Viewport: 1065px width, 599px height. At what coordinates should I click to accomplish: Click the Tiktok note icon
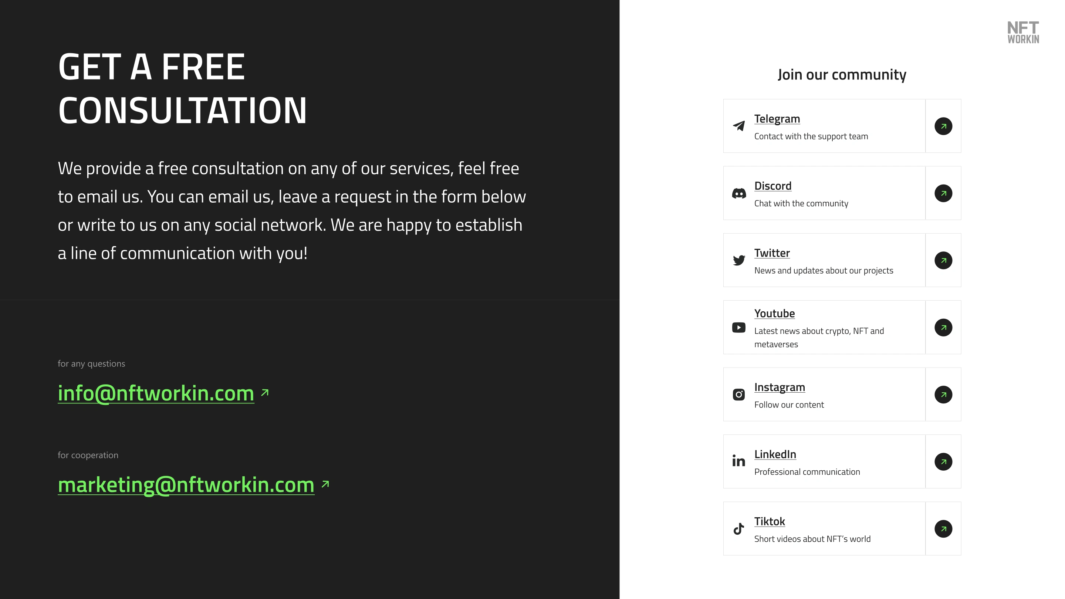(x=739, y=528)
